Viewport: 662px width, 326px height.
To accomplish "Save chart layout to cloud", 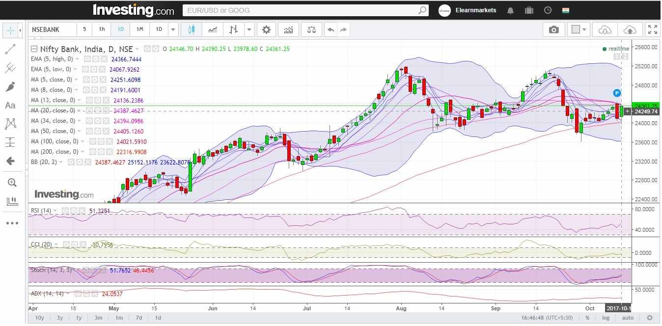I will click(630, 30).
